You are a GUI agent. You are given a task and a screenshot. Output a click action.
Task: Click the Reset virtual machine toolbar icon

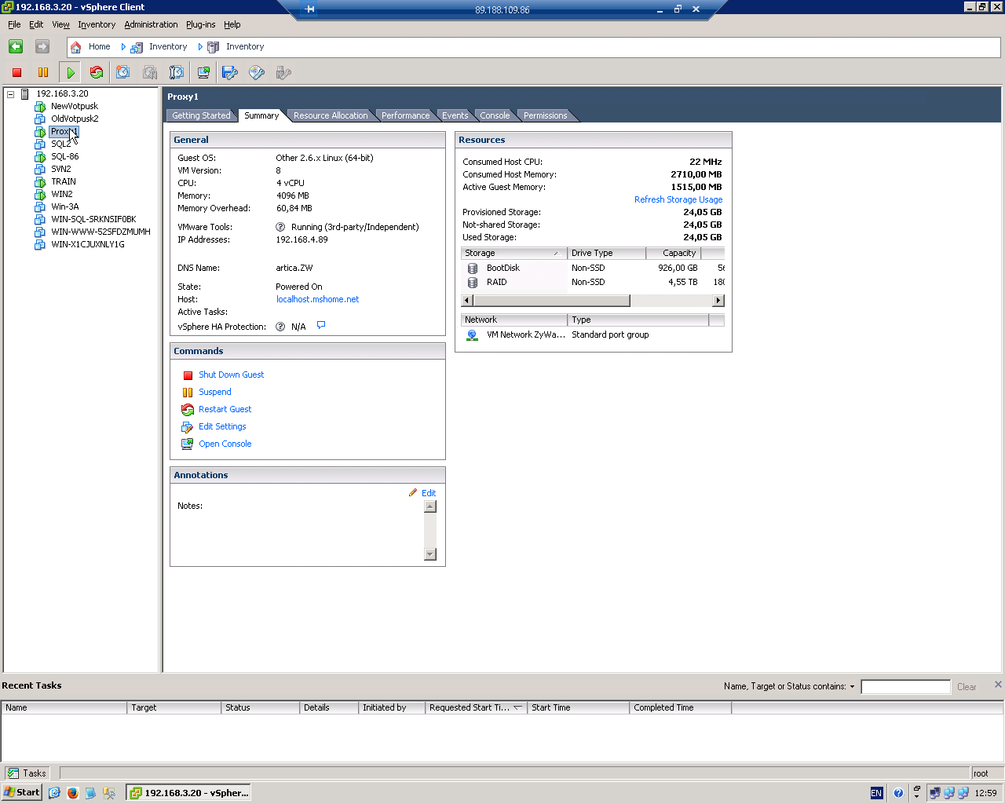pos(97,73)
